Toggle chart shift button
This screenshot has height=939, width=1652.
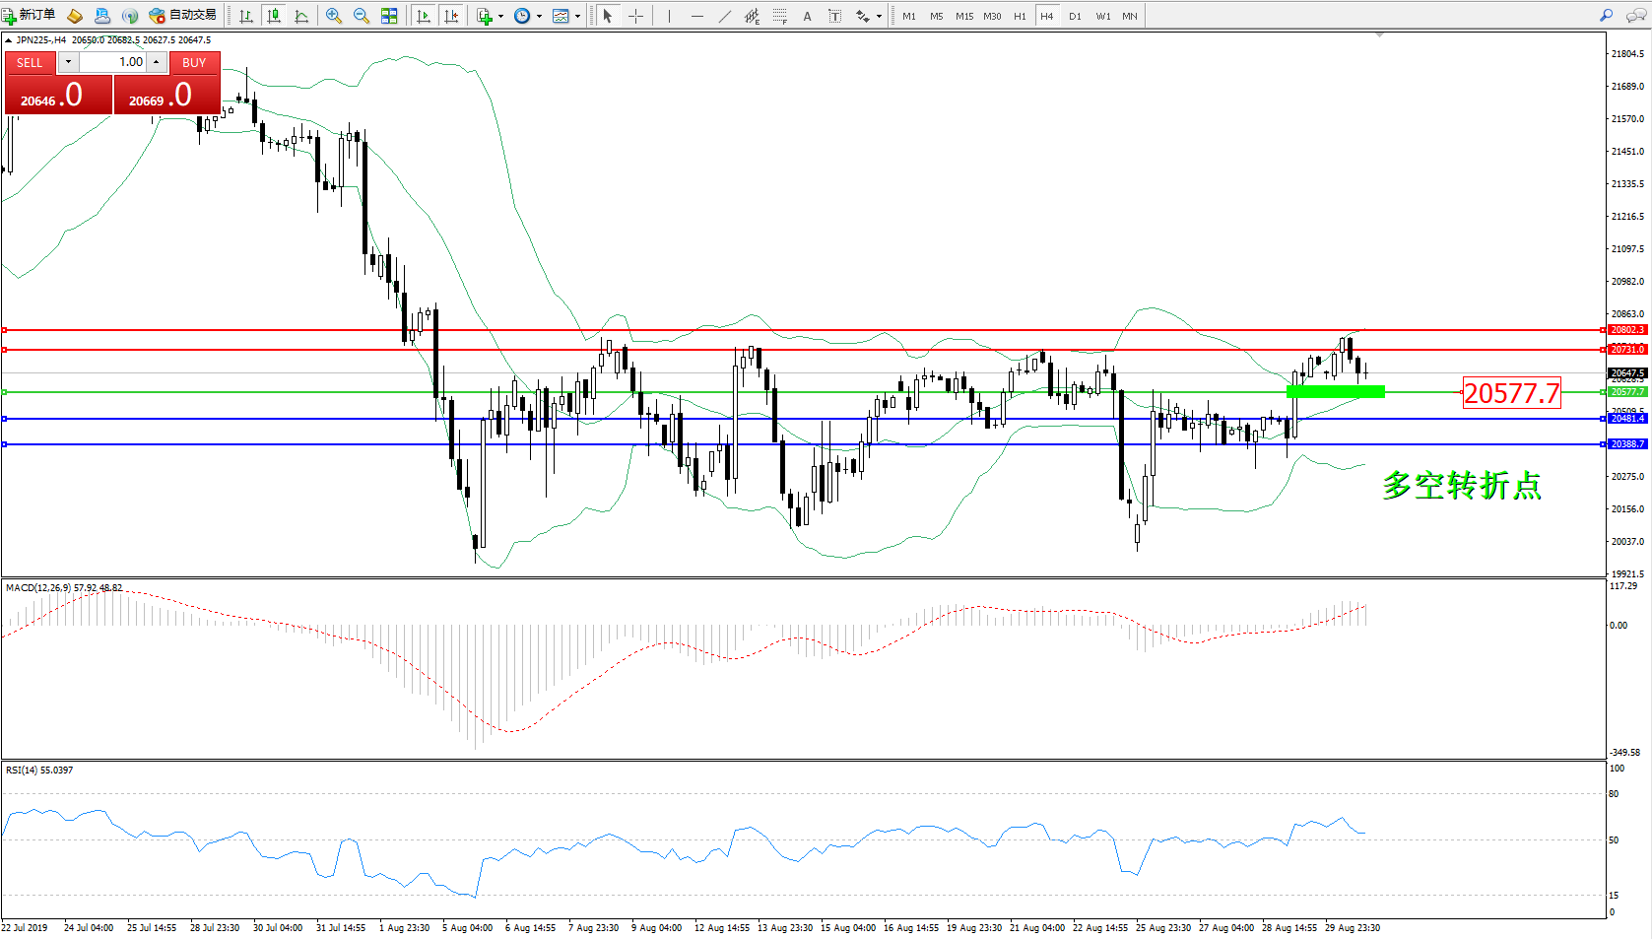[x=451, y=16]
